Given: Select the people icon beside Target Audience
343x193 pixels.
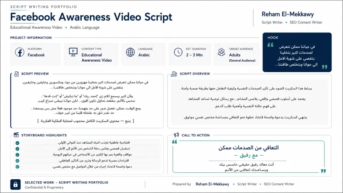Looking at the screenshot, I should coord(221,52).
